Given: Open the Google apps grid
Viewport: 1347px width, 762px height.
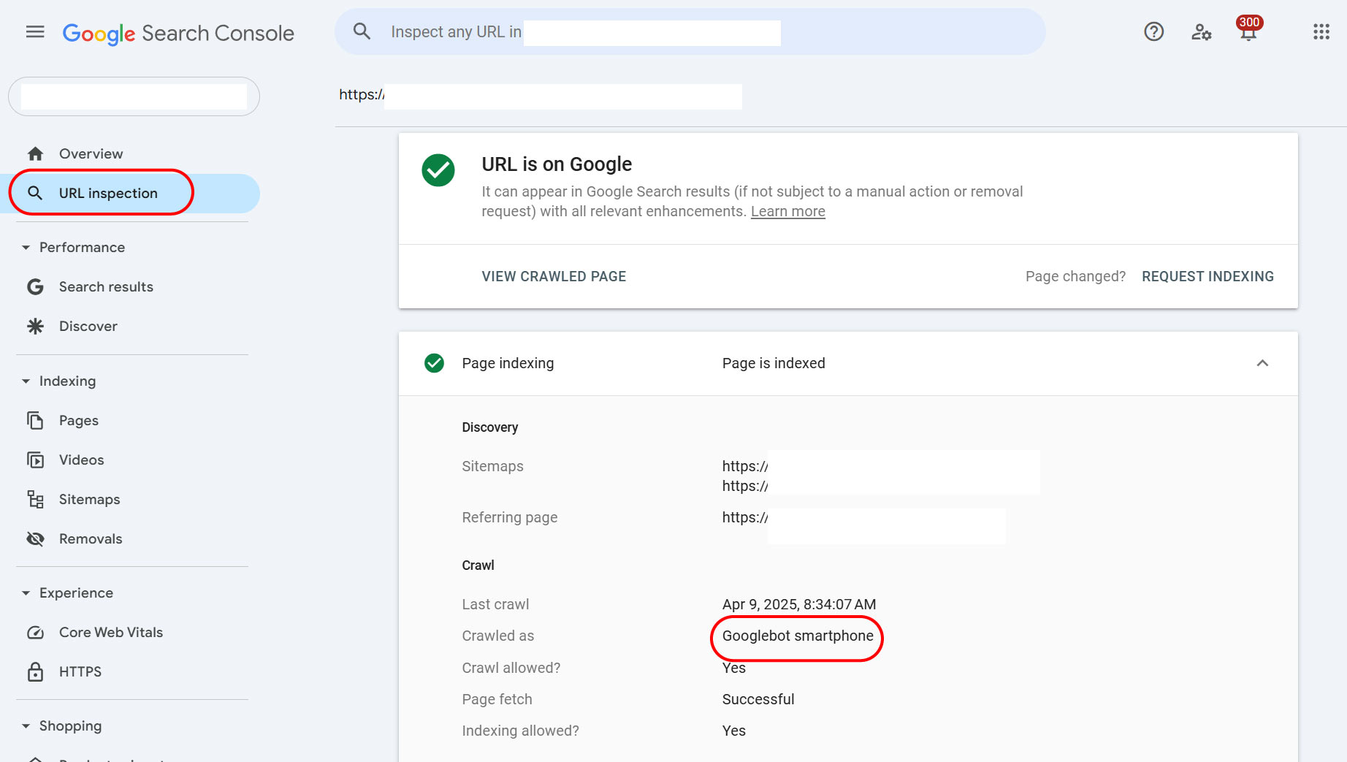Looking at the screenshot, I should pos(1321,32).
